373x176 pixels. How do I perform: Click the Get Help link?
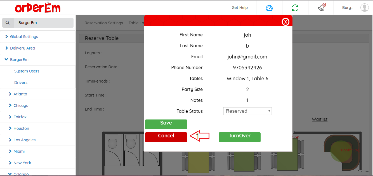240,8
